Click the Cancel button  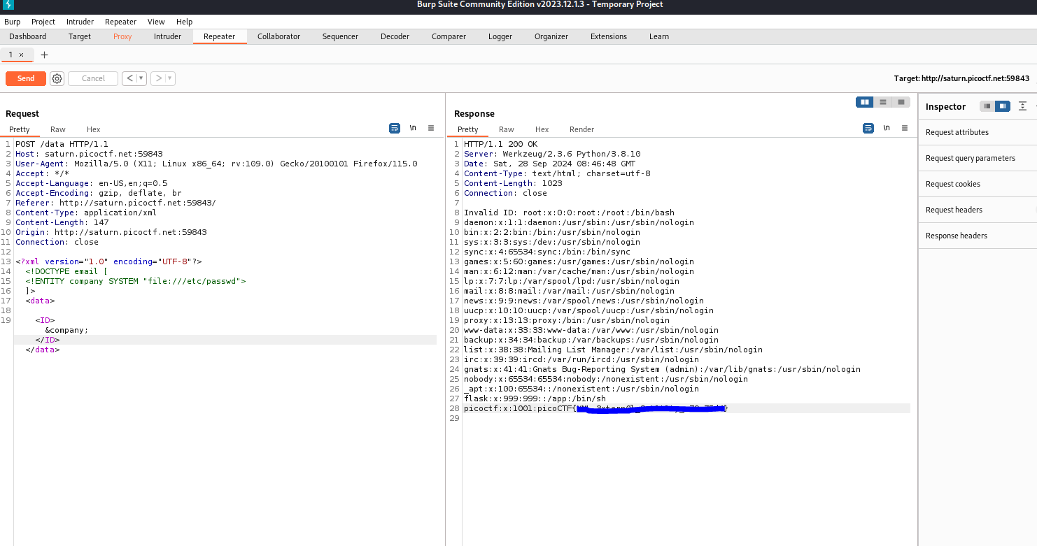click(x=93, y=78)
